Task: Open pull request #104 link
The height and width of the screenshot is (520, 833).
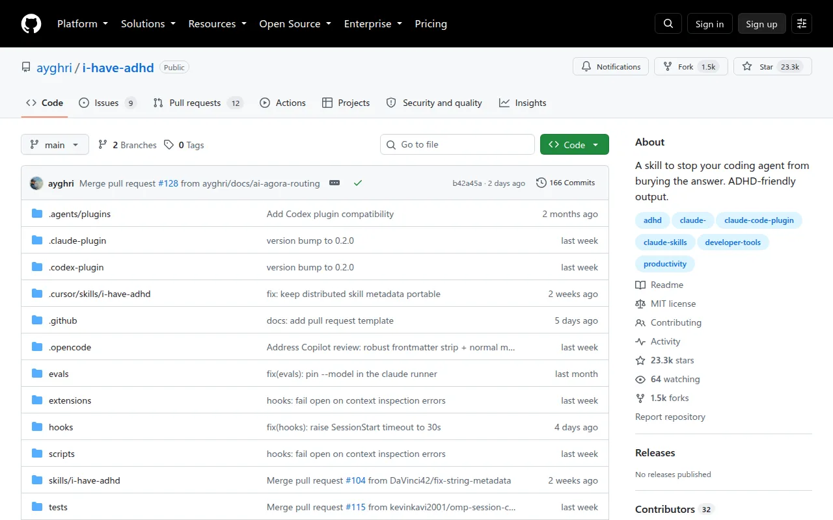Action: click(355, 480)
